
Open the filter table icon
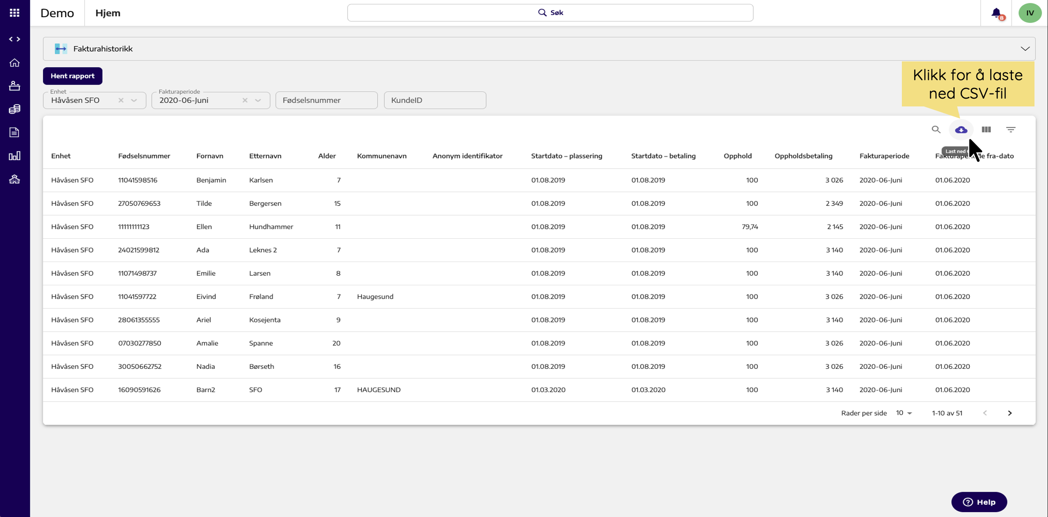click(1011, 129)
